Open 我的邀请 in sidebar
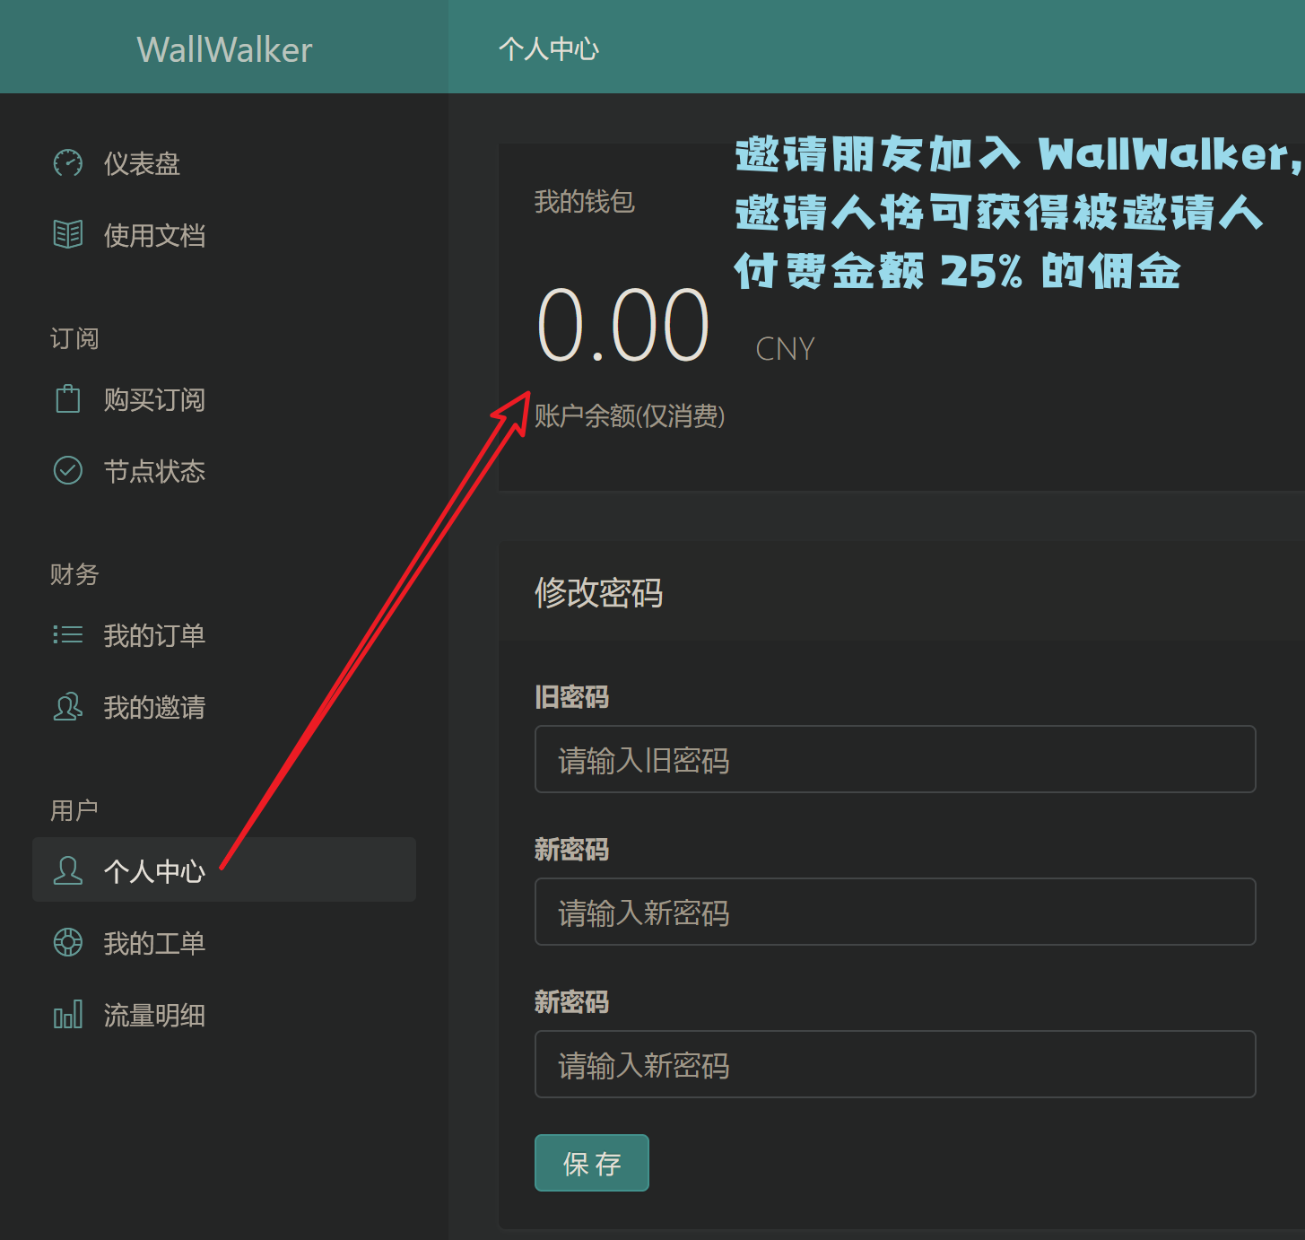Screen dimensions: 1305x1240 click(154, 708)
